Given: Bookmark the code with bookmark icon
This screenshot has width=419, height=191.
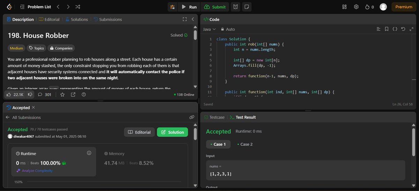Looking at the screenshot, I should (387, 29).
